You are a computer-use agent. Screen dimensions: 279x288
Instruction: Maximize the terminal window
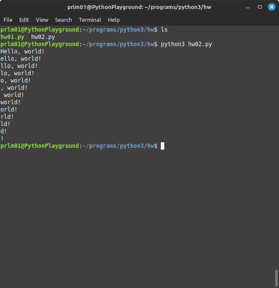pos(260,7)
